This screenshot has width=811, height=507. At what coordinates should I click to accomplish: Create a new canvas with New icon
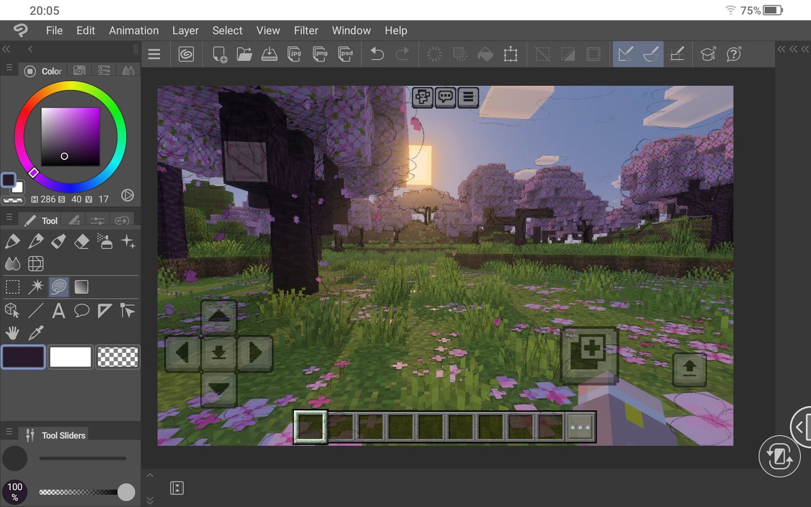point(220,54)
